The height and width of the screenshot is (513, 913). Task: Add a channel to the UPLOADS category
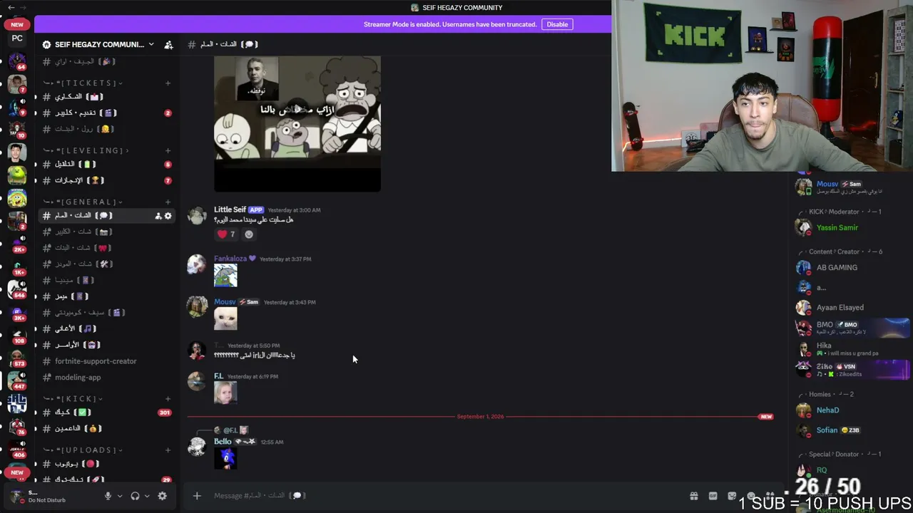[168, 450]
